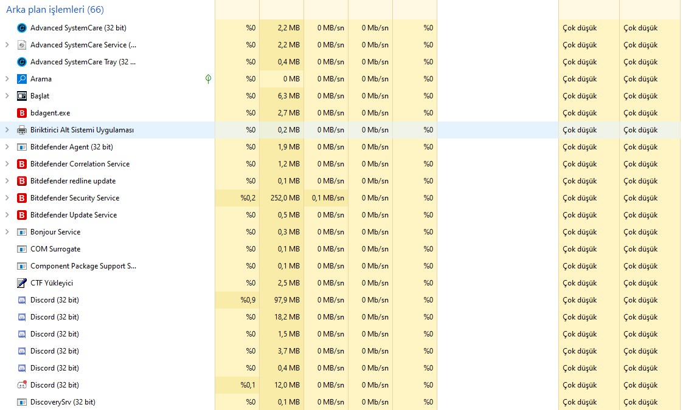Click the 12,0 MB memory value
This screenshot has width=683, height=410.
[x=286, y=384]
